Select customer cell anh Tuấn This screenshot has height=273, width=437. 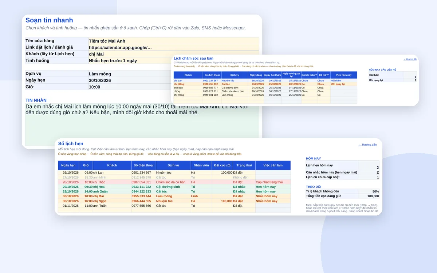click(112, 206)
